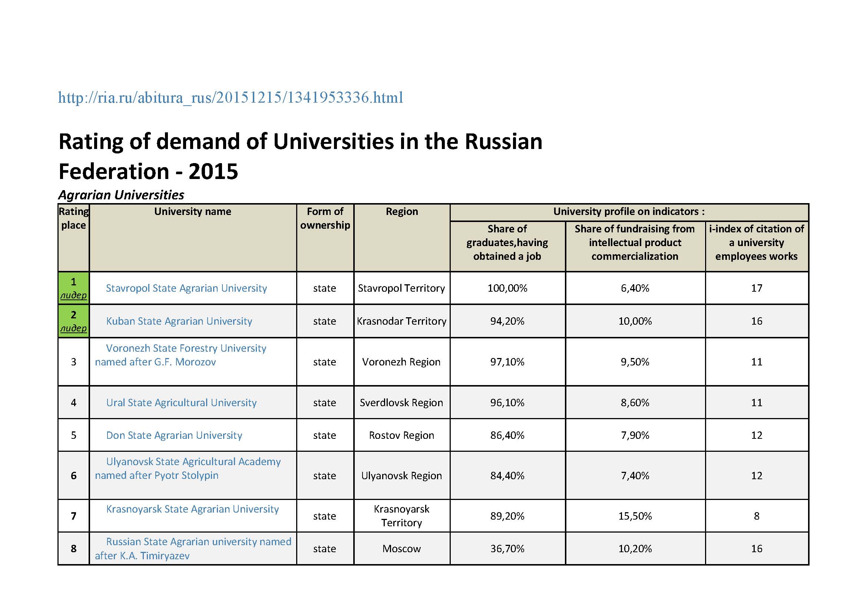Viewport: 867px width, 613px height.
Task: Select the 'Rostov Region' cell
Action: tap(401, 435)
